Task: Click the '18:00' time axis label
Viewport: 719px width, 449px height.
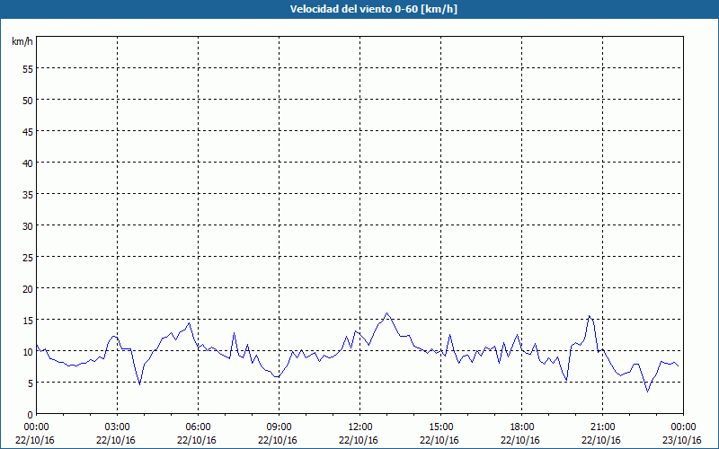Action: tap(522, 427)
